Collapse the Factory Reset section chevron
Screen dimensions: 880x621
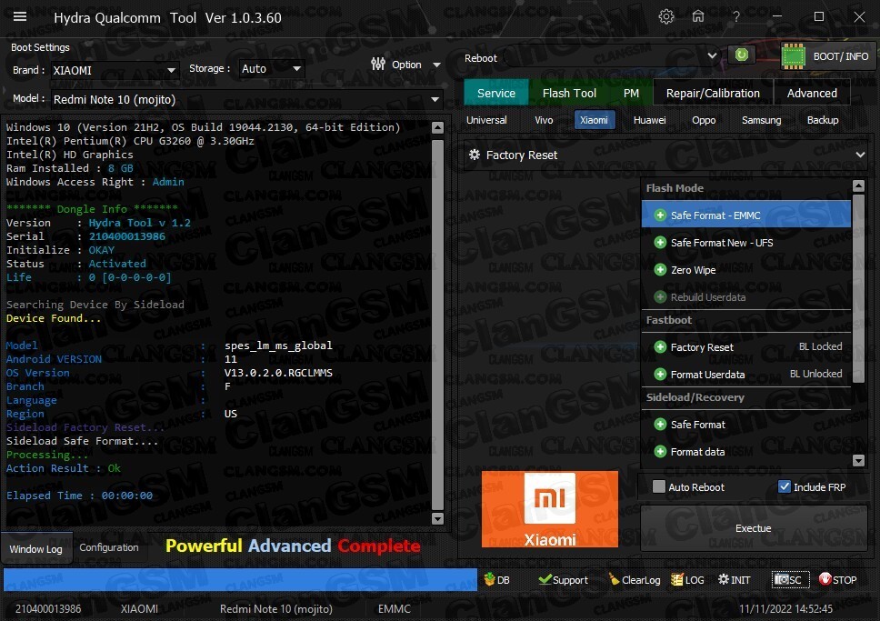(x=860, y=155)
